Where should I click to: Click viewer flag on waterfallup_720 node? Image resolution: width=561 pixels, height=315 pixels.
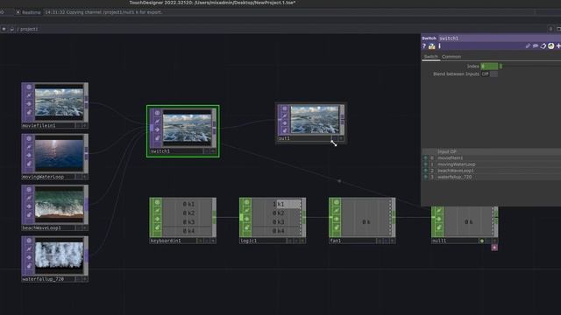(x=29, y=241)
